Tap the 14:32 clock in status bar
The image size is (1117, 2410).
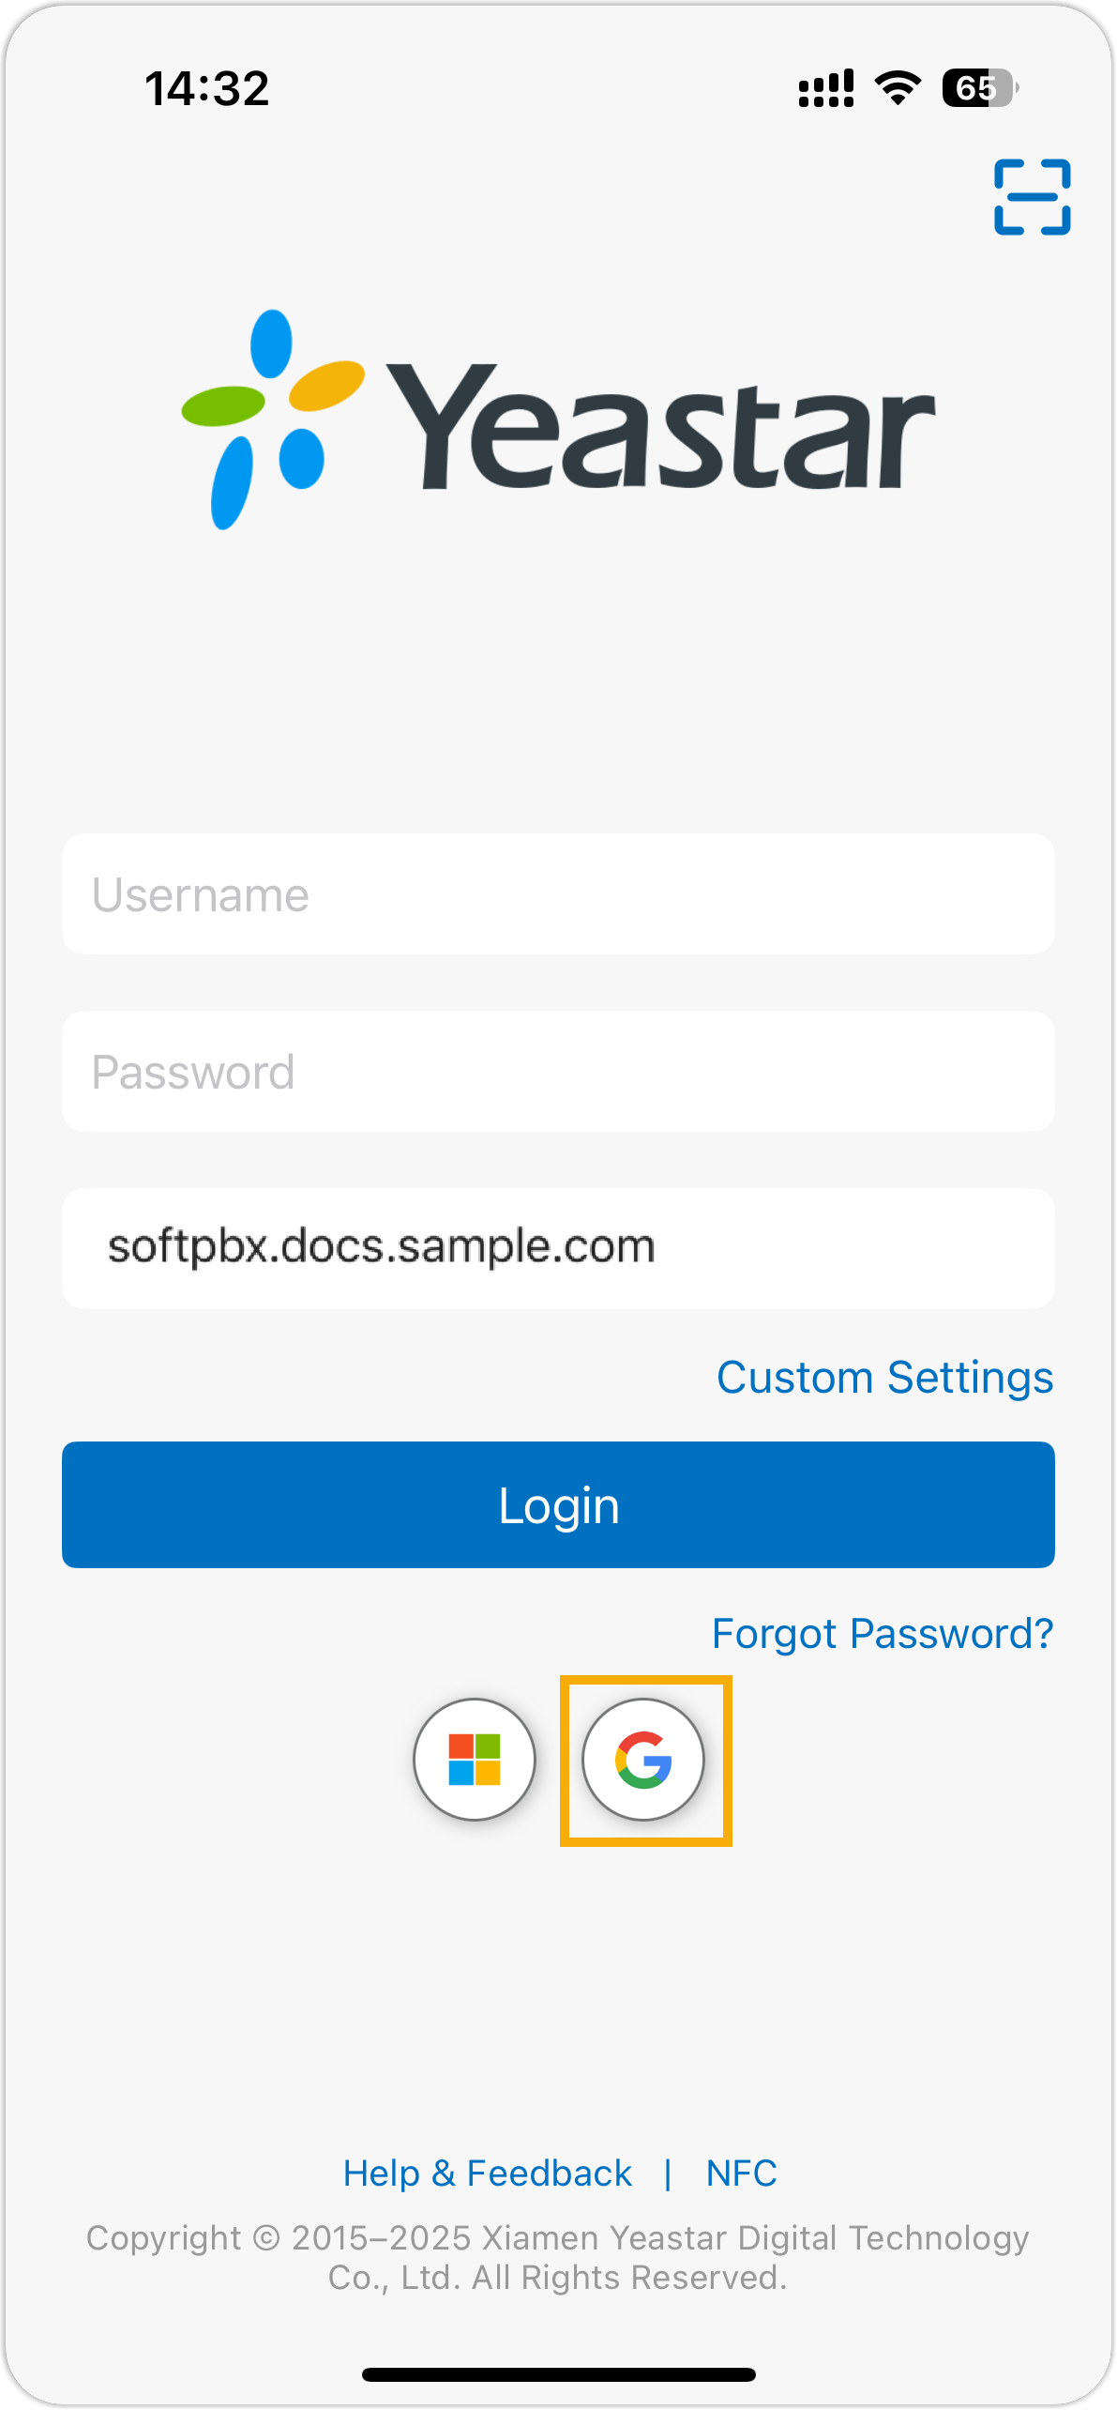[x=207, y=88]
